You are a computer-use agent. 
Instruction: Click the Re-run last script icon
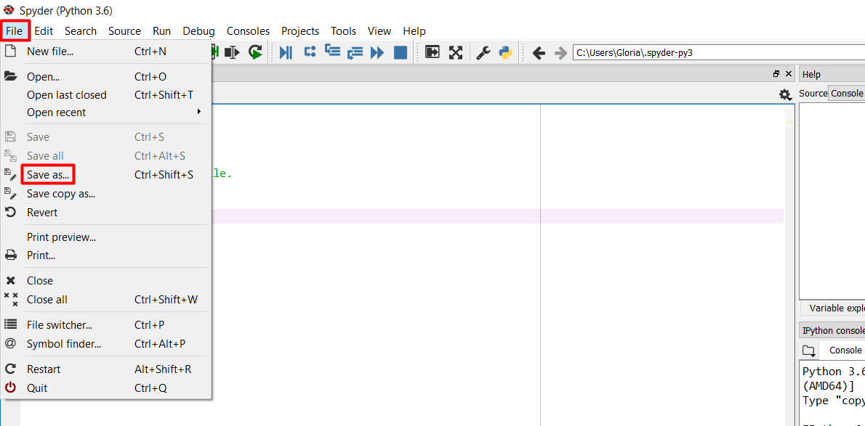pyautogui.click(x=255, y=52)
